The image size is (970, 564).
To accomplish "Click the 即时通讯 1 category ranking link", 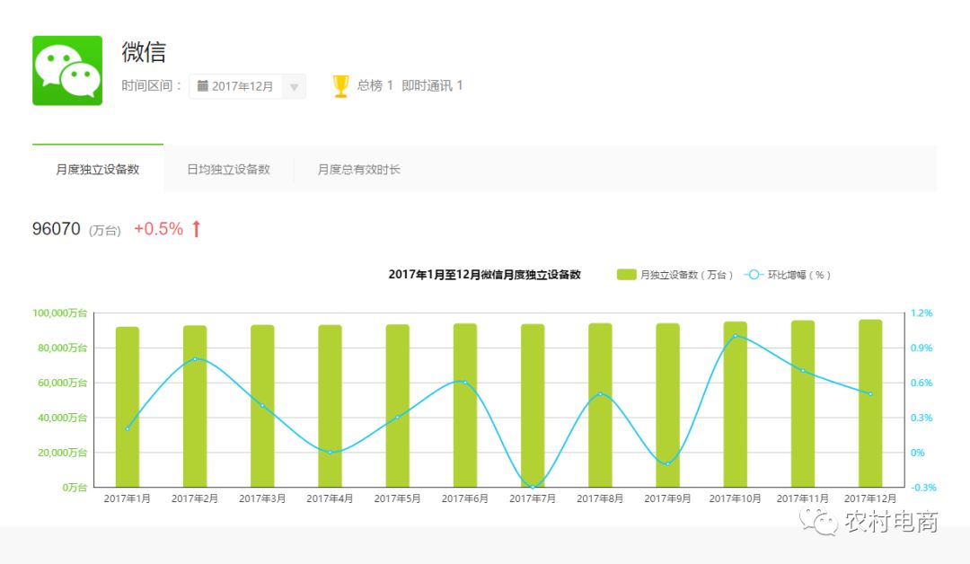I will coord(432,86).
